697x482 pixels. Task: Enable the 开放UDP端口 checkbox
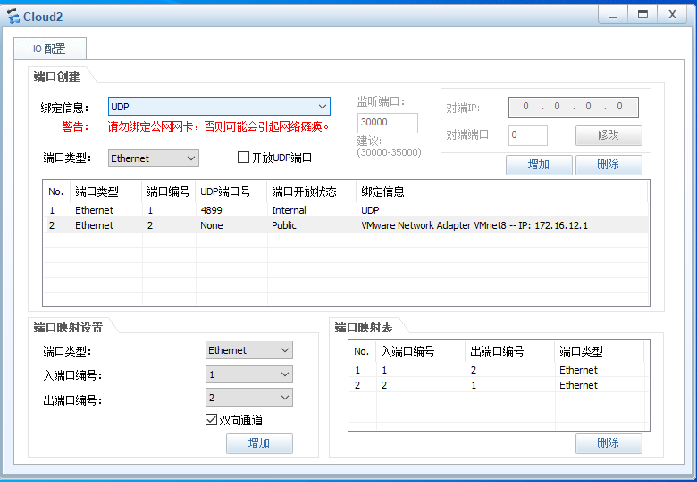pyautogui.click(x=244, y=157)
